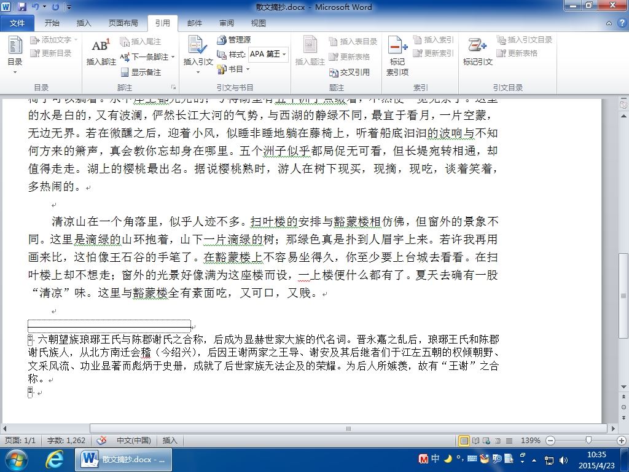Open the 目录 table of contents menu
This screenshot has width=629, height=472.
pyautogui.click(x=15, y=55)
